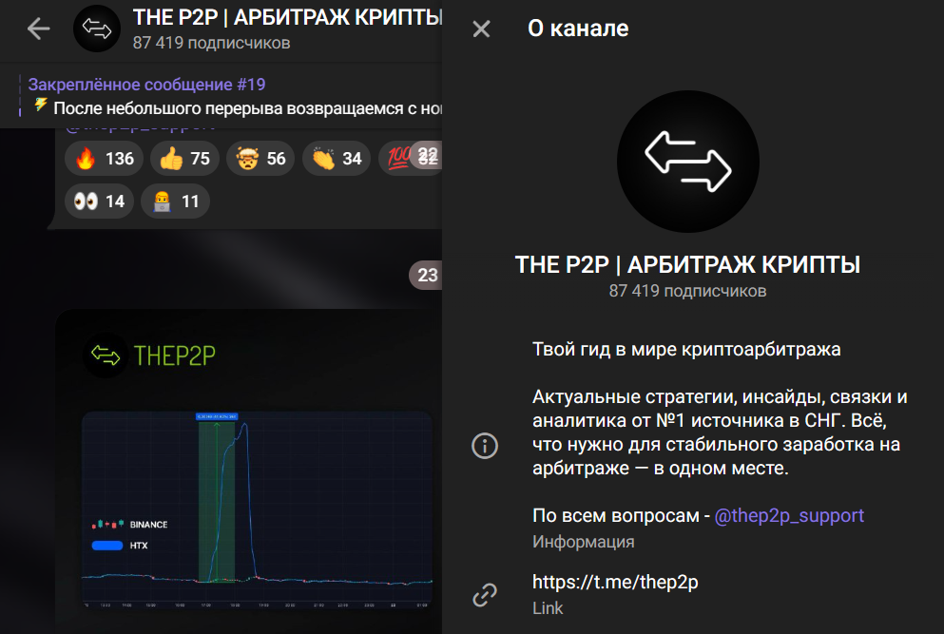The image size is (944, 634).
Task: Tap the clown reaction showing 56
Action: click(x=260, y=158)
